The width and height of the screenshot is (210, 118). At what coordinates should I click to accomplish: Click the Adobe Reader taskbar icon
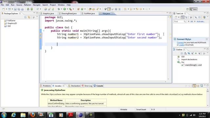(71, 115)
